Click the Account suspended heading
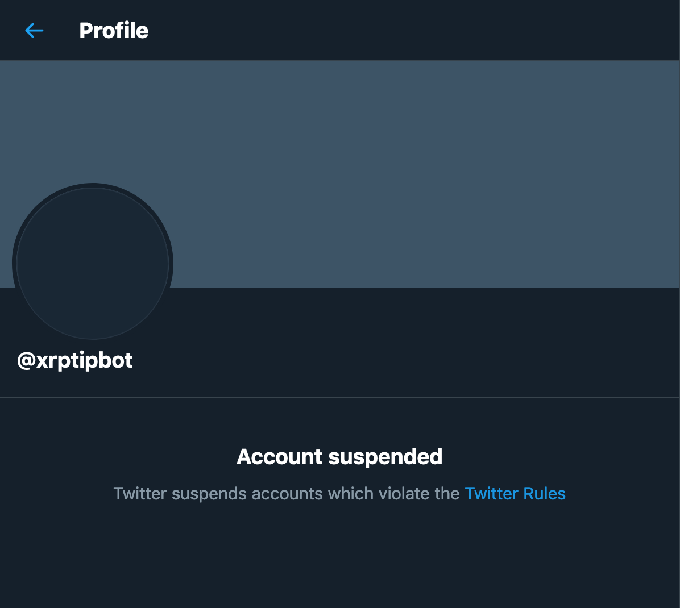The height and width of the screenshot is (608, 680). [339, 457]
